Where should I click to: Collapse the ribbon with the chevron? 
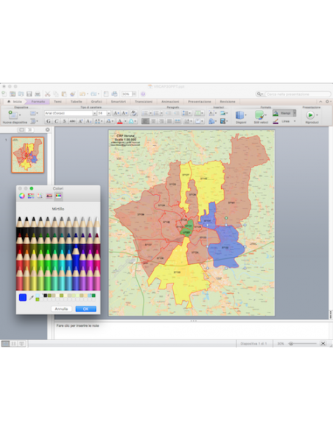pos(320,101)
